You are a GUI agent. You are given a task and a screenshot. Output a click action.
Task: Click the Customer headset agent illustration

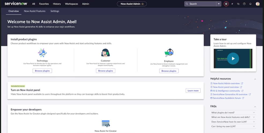106,53
